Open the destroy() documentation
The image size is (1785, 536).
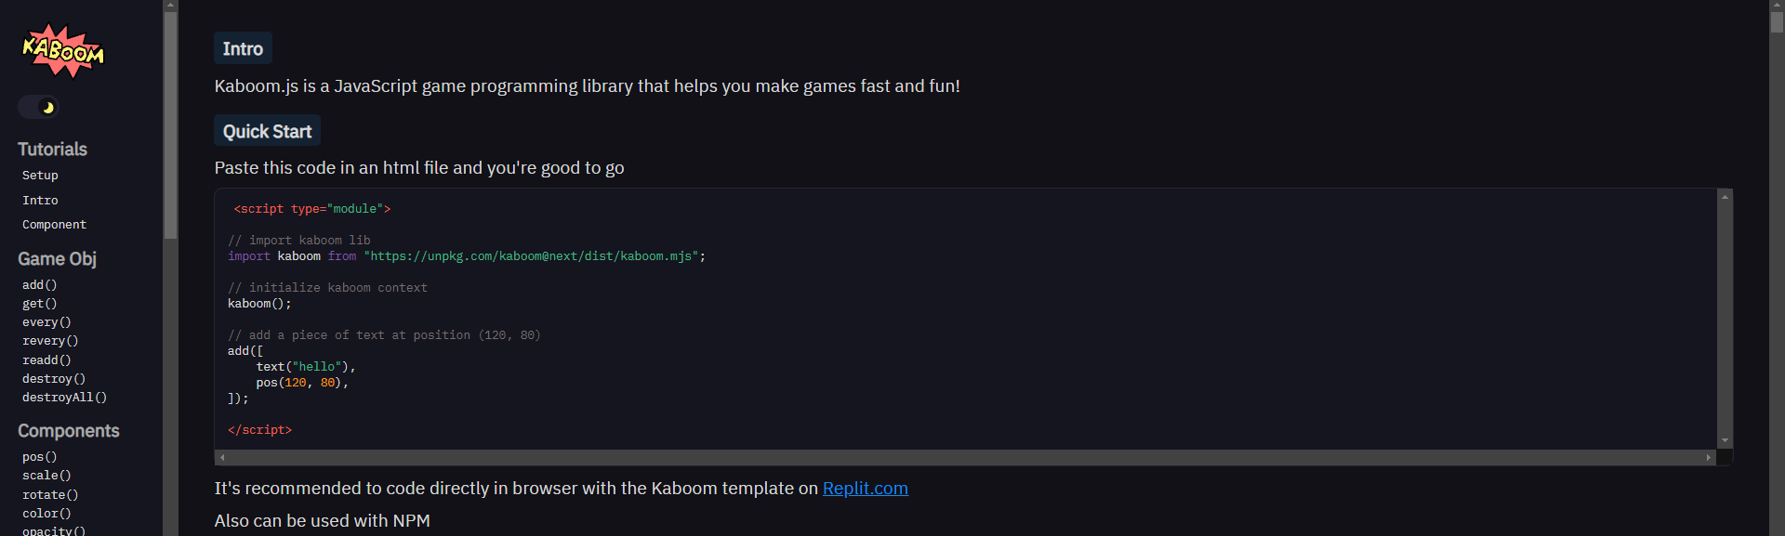pos(53,378)
